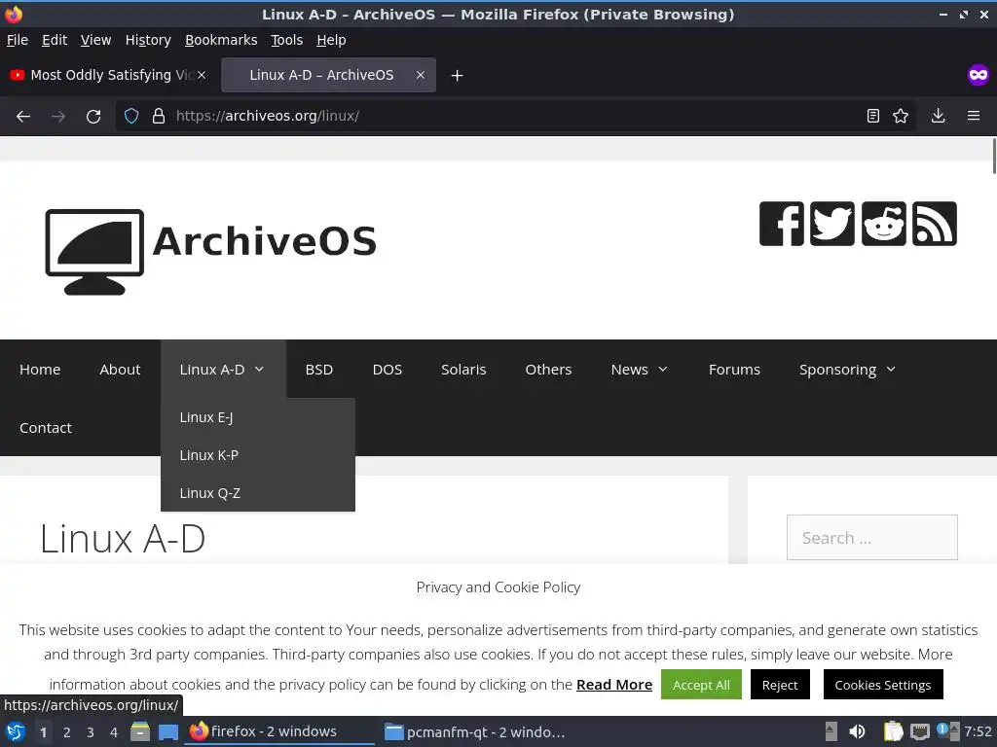Open the DOS section link
This screenshot has height=747, width=997.
388,369
